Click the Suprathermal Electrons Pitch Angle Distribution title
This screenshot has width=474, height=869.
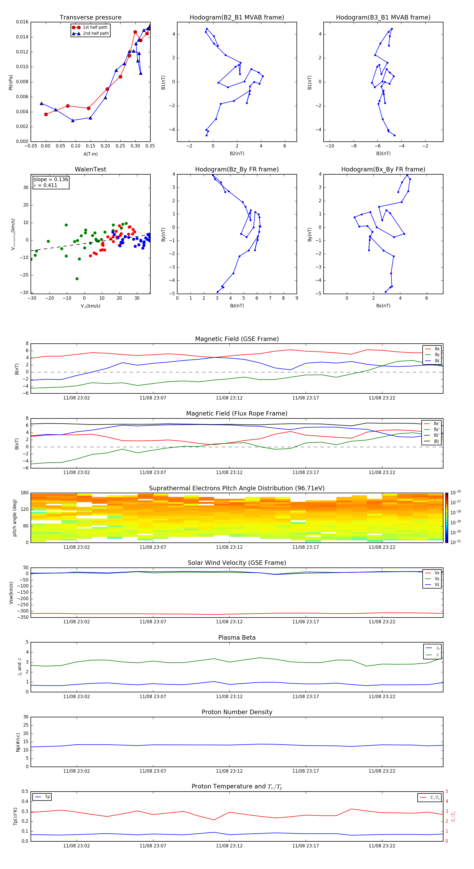(237, 488)
